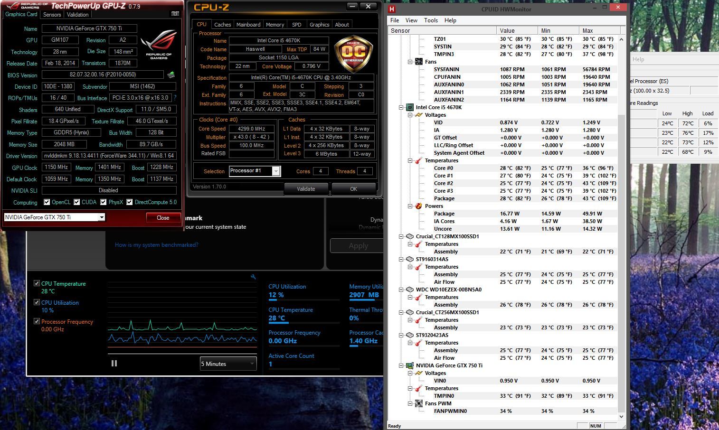719x430 pixels.
Task: Open the 5 Minutes time range dropdown
Action: tap(228, 364)
